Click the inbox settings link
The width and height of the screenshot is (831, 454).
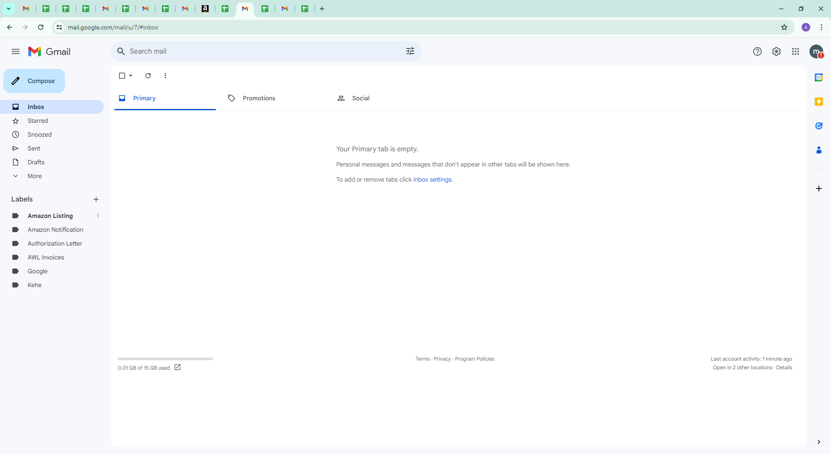(x=432, y=179)
